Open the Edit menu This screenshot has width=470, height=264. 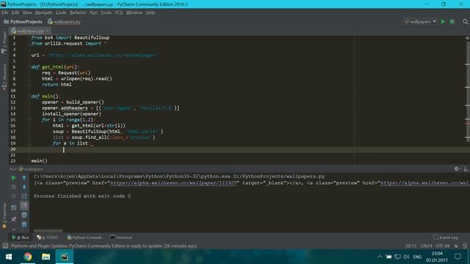(x=15, y=12)
